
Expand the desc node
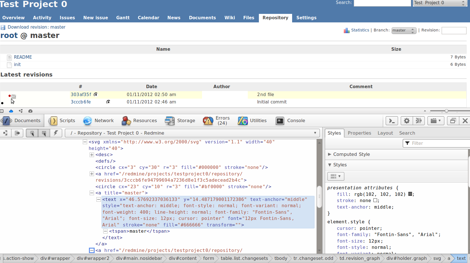point(91,155)
